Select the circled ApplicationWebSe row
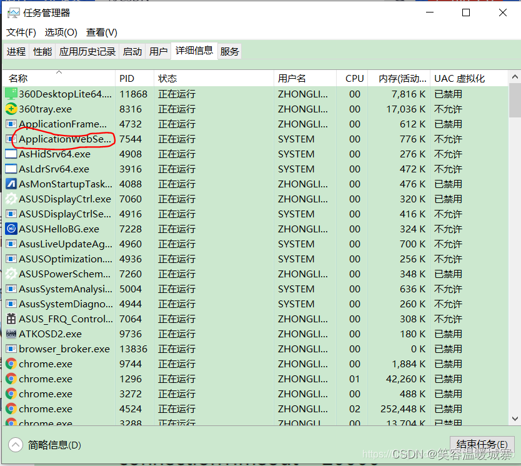This screenshot has height=466, width=521. point(62,139)
